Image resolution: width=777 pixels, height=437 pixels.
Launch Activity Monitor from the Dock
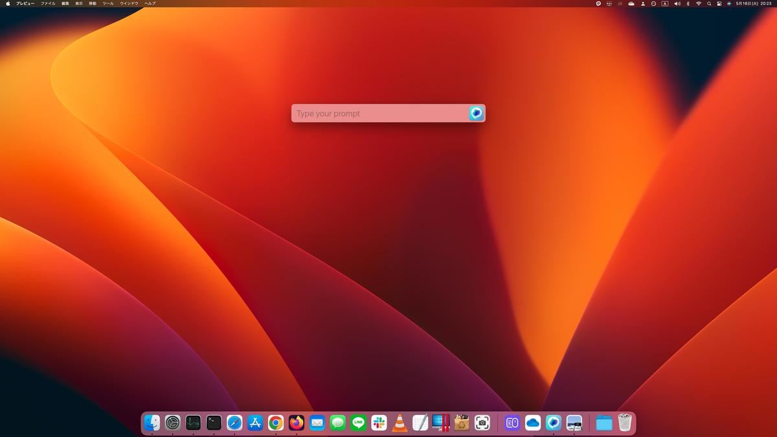coord(194,423)
